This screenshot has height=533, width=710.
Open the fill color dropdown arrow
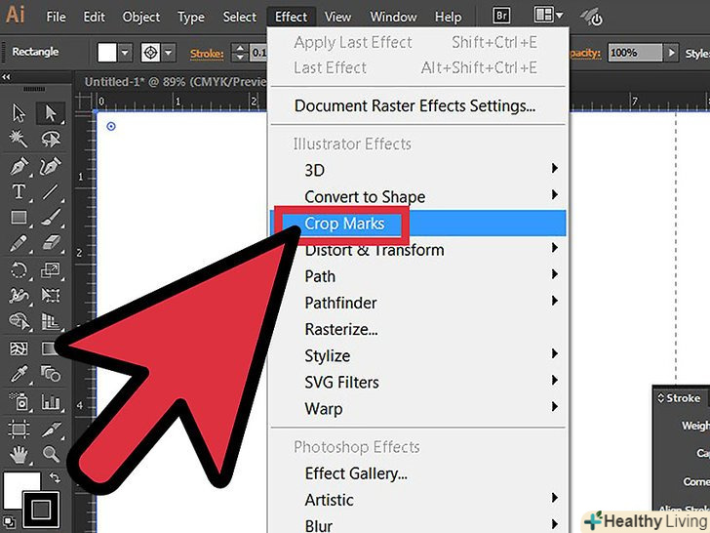coord(125,53)
